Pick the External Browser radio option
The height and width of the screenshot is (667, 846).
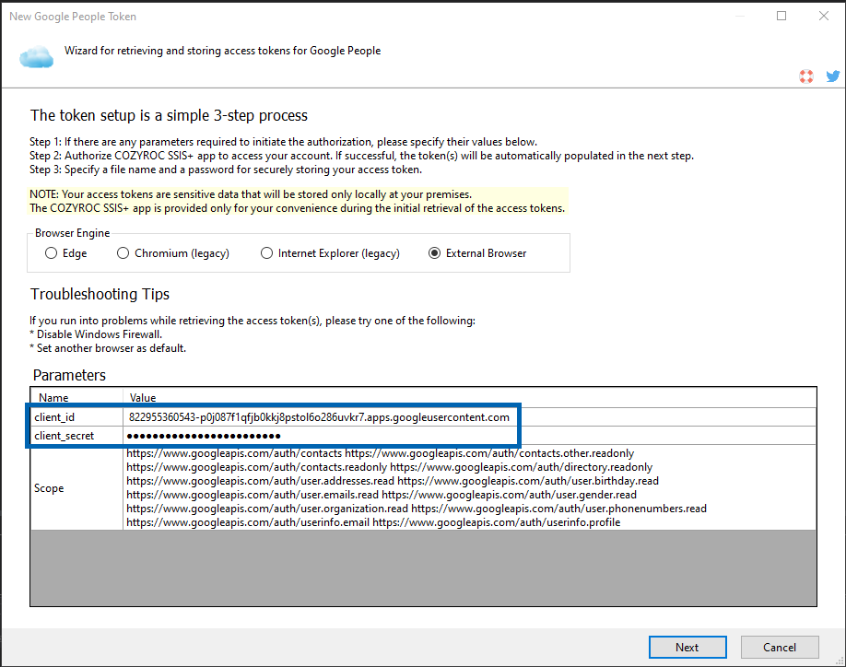(x=434, y=253)
